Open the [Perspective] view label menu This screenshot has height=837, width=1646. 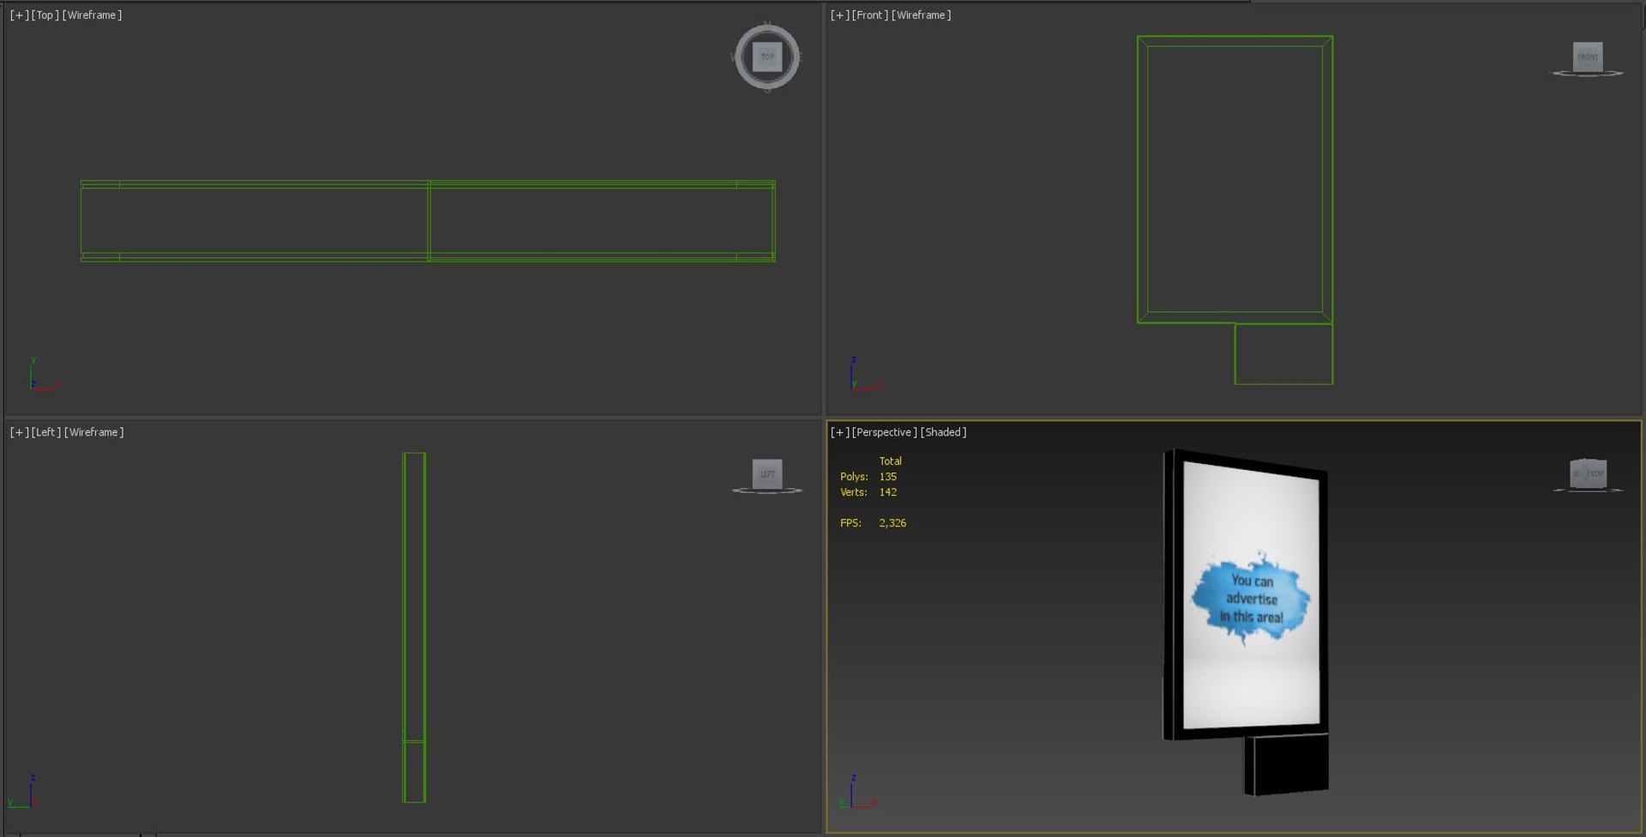pos(884,432)
